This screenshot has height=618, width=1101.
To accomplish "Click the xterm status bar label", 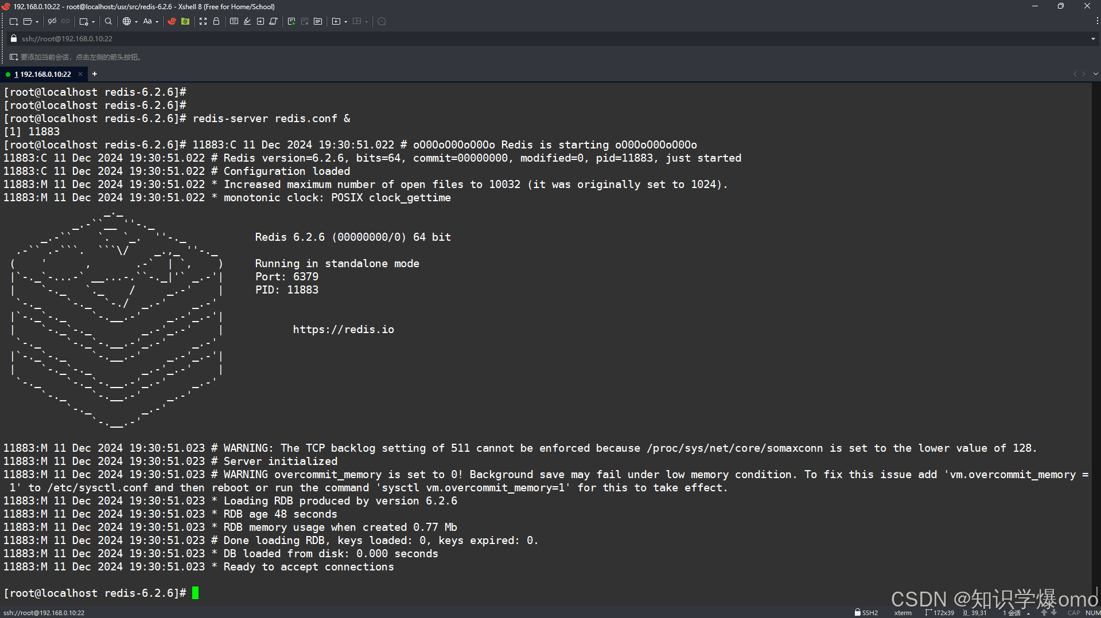I will point(902,613).
